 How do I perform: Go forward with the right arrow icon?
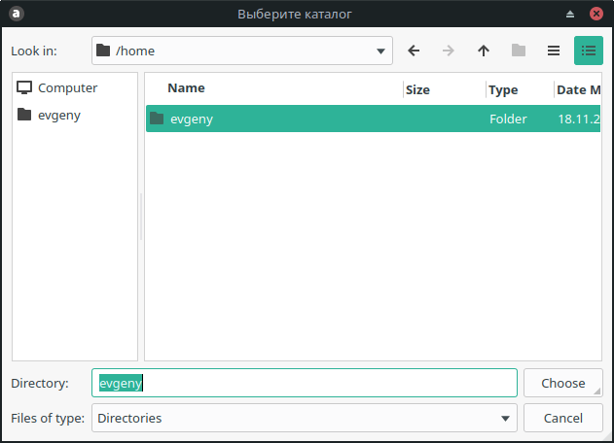[x=449, y=51]
